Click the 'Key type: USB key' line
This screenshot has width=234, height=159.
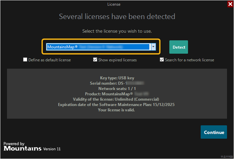click(117, 78)
